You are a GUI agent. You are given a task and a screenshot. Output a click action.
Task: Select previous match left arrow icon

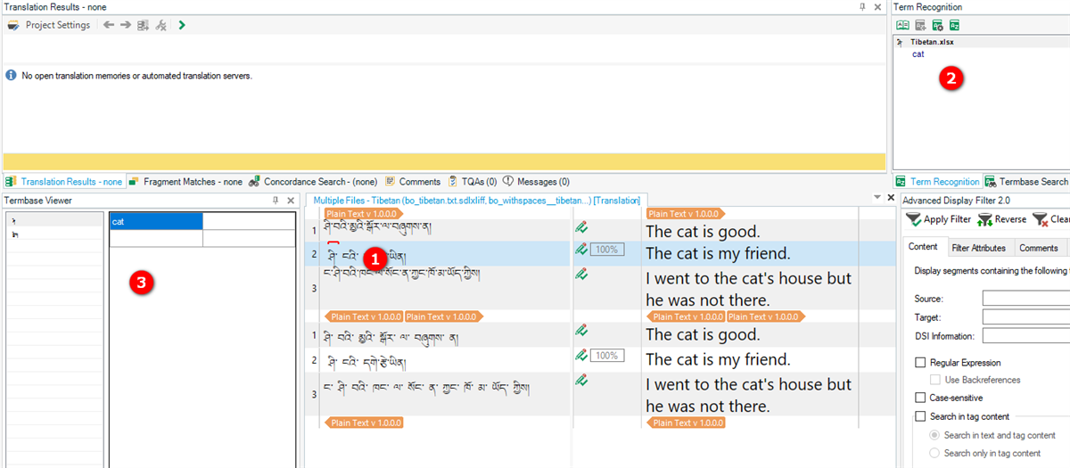coord(109,25)
